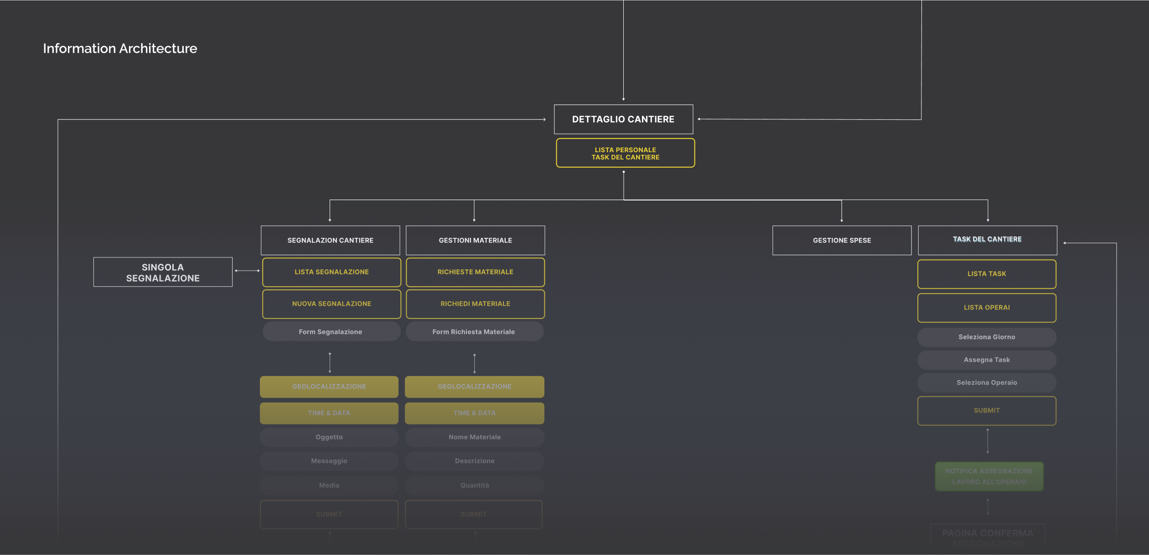
Task: Click the Form Segnalazione pill
Action: 331,332
